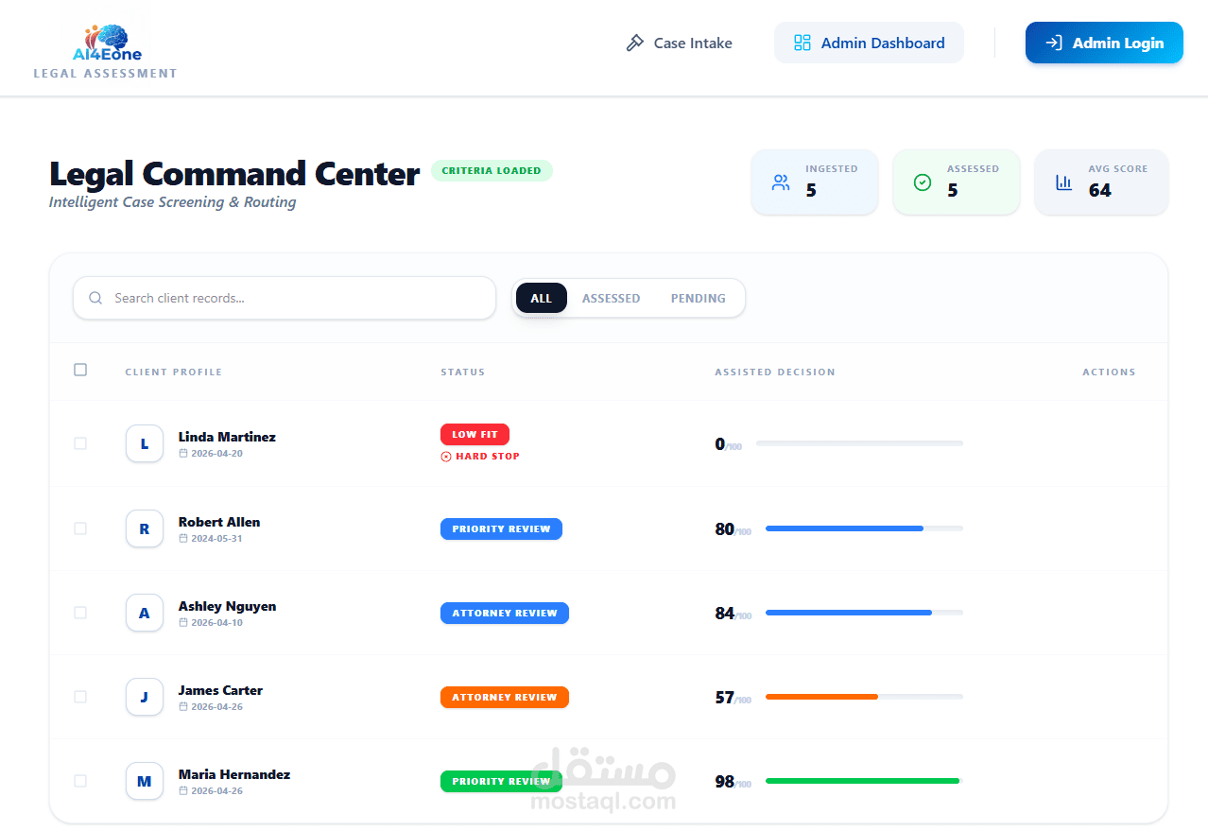Click Ashley Nguyen's ATTORNEY REVIEW badge
The width and height of the screenshot is (1208, 831).
[505, 614]
